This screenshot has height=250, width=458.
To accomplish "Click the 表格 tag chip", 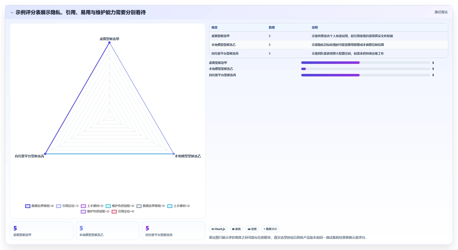I will tap(236, 229).
